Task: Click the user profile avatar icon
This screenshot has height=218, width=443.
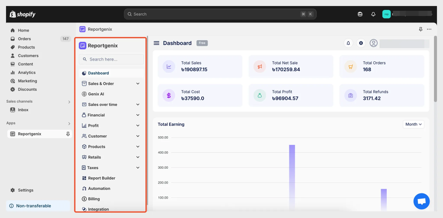Action: click(373, 43)
